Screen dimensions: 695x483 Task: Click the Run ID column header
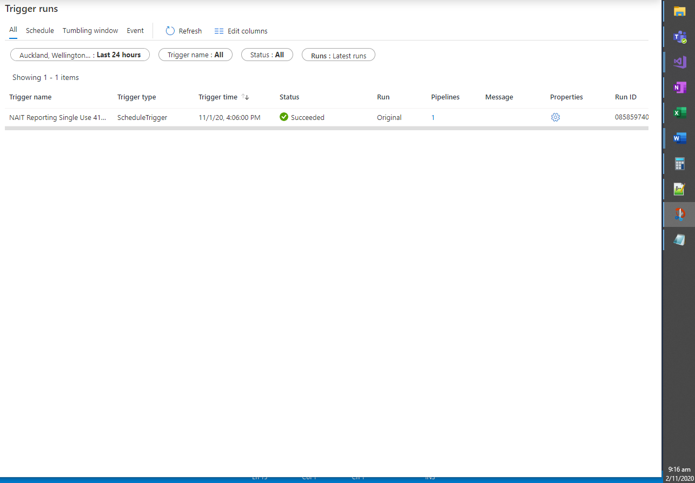tap(626, 97)
